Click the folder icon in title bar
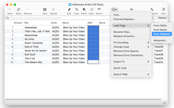Screen dimensions: 174x108 [70, 5]
